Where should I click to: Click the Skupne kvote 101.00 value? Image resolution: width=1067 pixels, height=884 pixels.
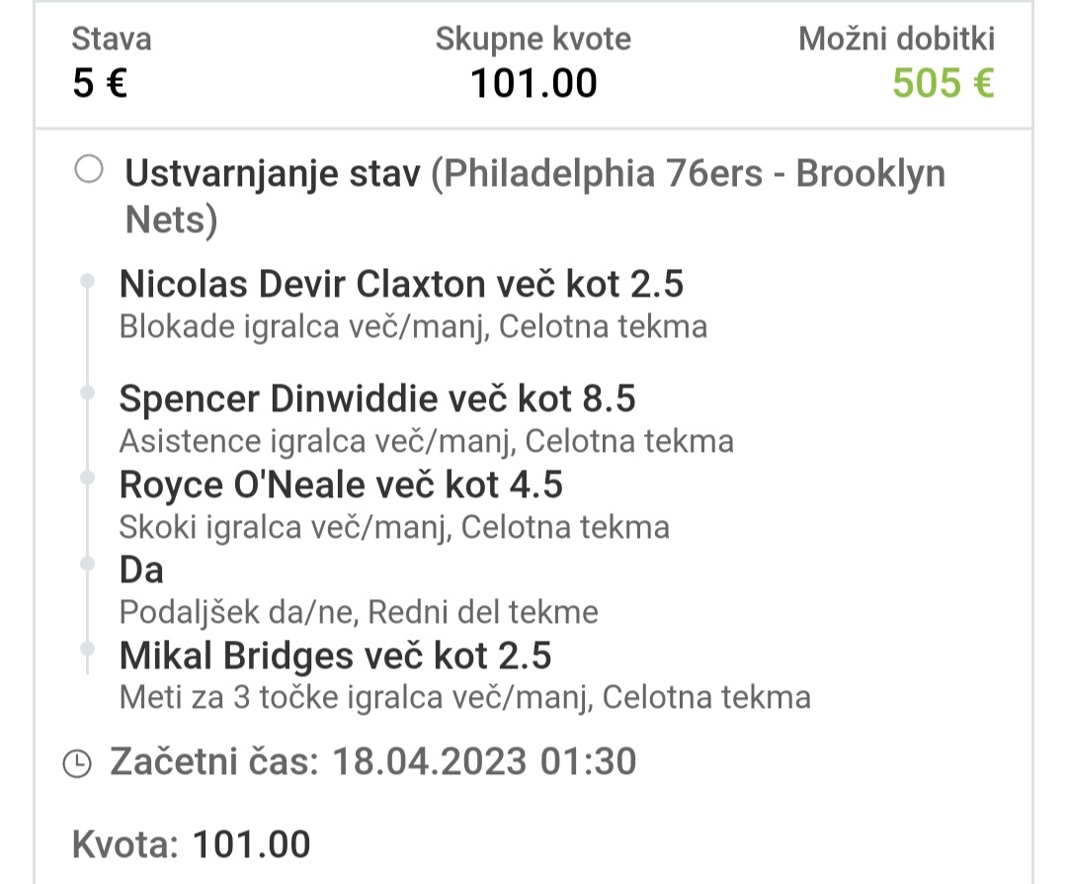click(x=533, y=83)
